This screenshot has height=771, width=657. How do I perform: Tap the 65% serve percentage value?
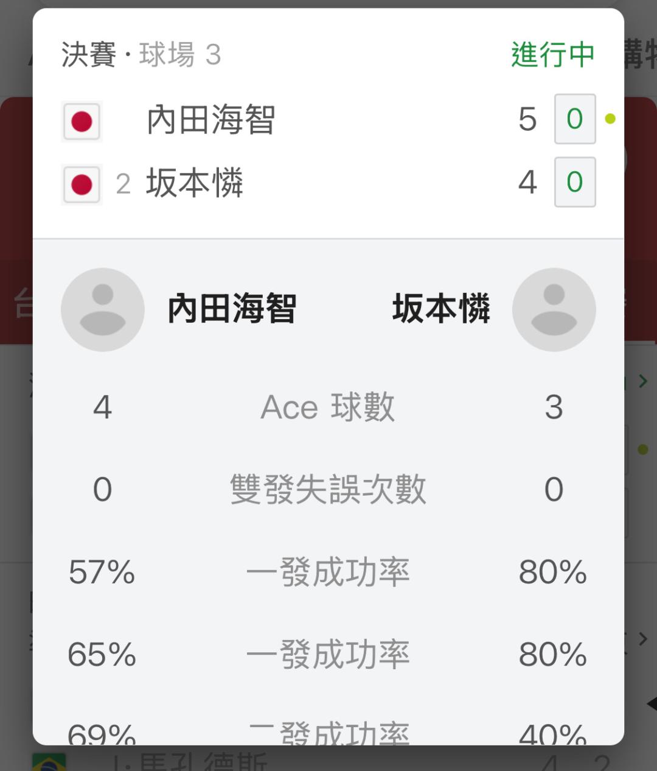102,655
